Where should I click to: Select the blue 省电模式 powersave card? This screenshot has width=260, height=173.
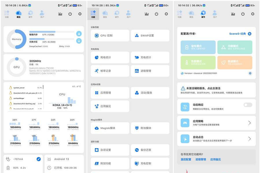(x=198, y=47)
